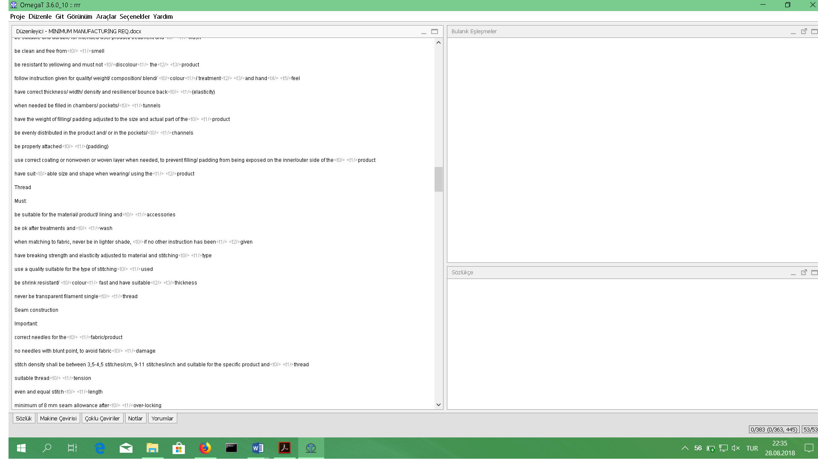Image resolution: width=818 pixels, height=460 pixels.
Task: Open Firefox from the taskbar
Action: 205,448
